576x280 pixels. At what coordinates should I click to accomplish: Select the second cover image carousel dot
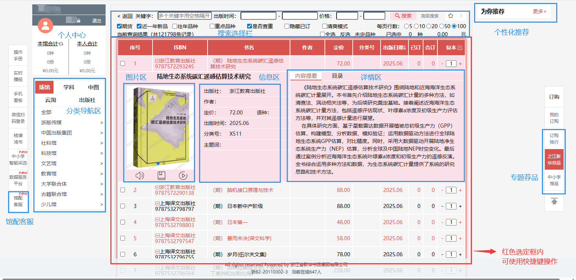pyautogui.click(x=164, y=163)
